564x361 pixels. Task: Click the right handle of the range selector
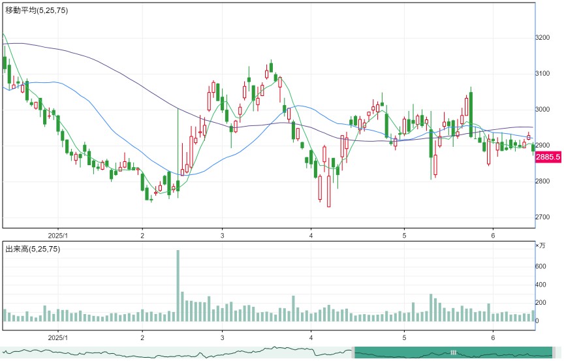tap(554, 353)
